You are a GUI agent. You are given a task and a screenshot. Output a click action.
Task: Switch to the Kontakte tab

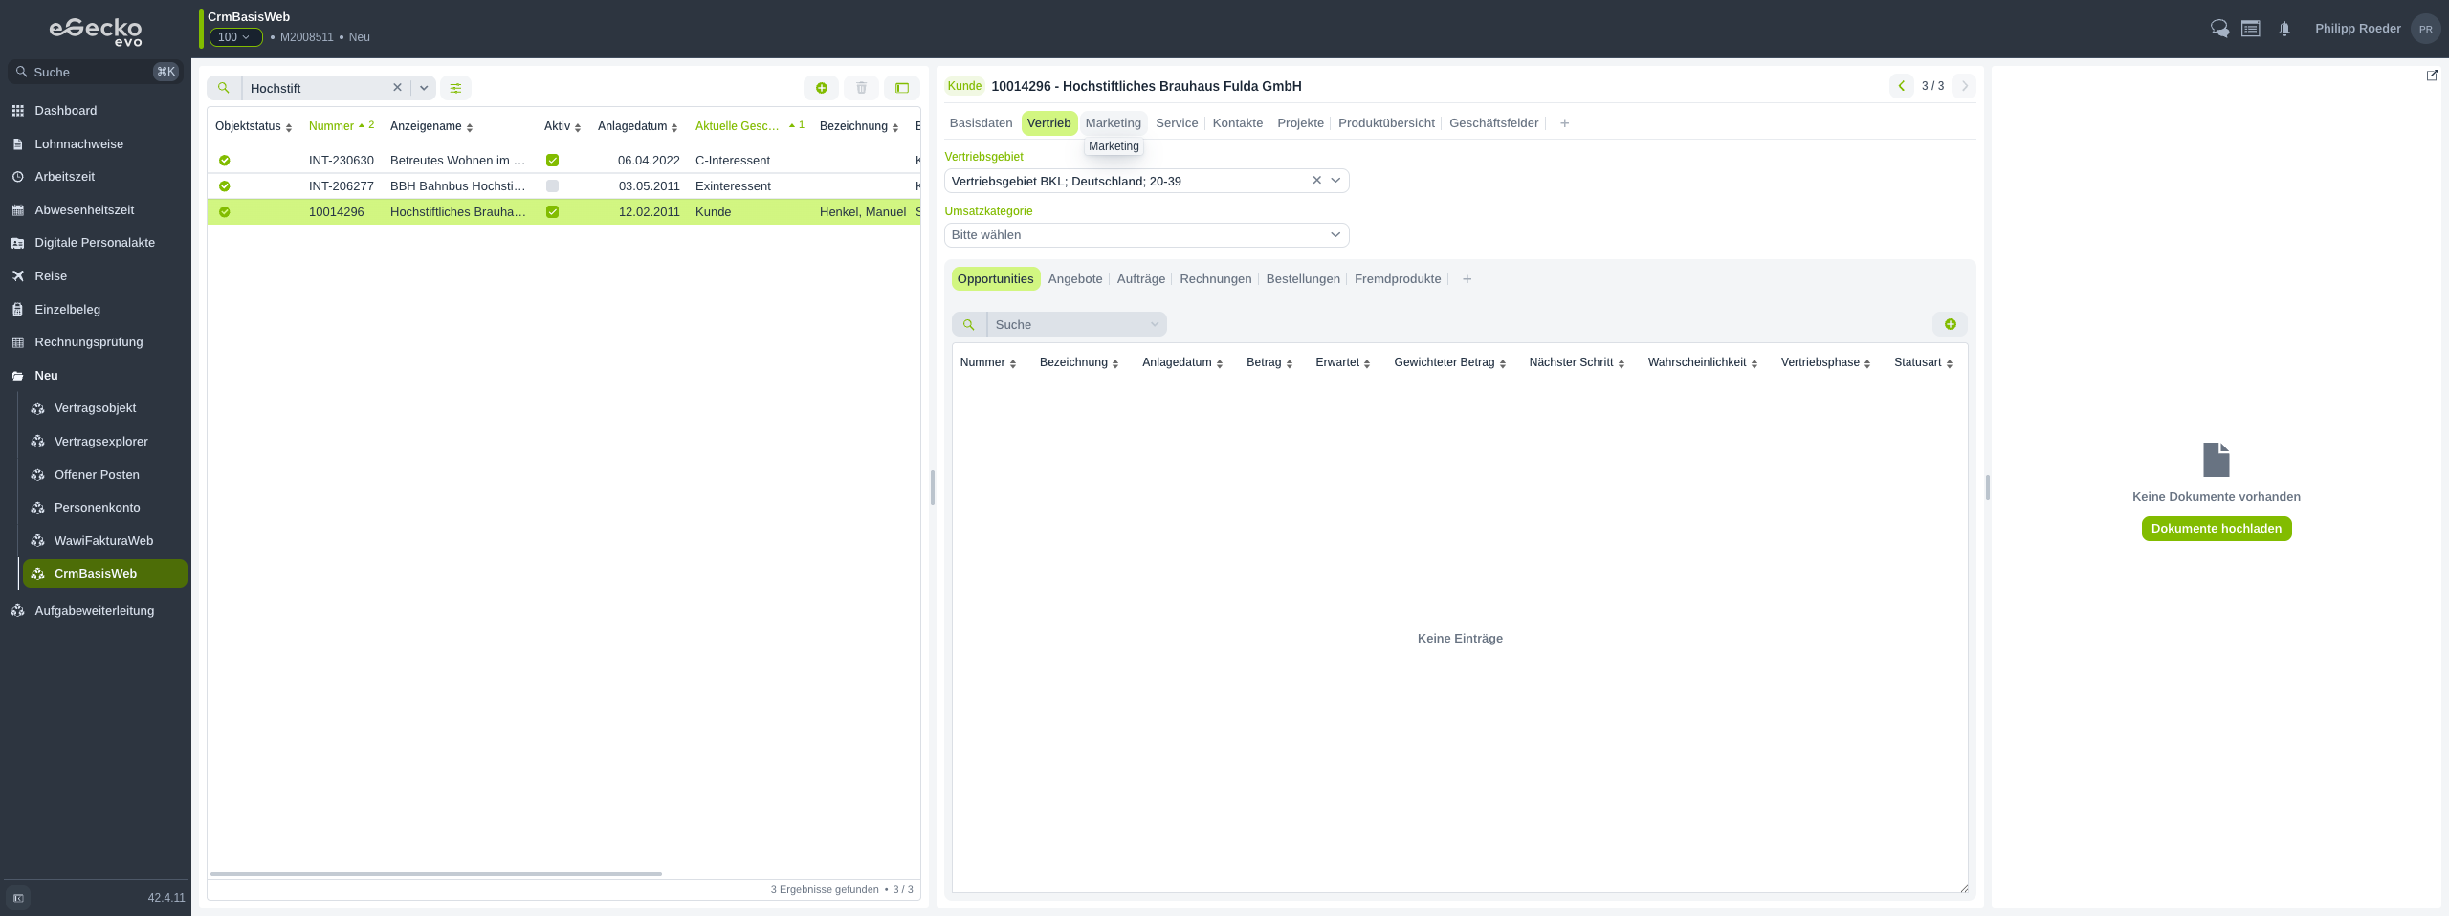point(1237,123)
